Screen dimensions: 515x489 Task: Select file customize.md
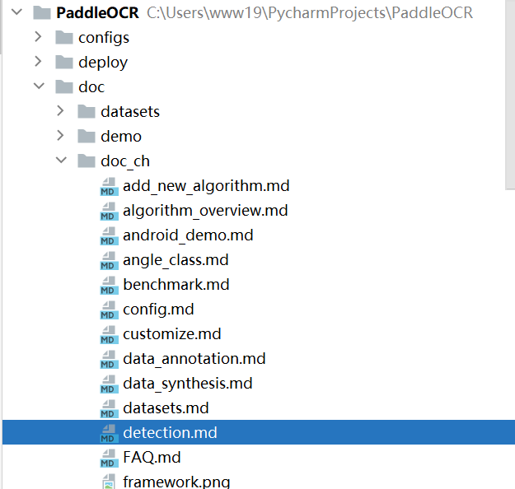[x=172, y=334]
